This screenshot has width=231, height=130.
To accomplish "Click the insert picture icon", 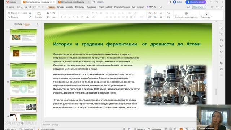I will [155, 13].
